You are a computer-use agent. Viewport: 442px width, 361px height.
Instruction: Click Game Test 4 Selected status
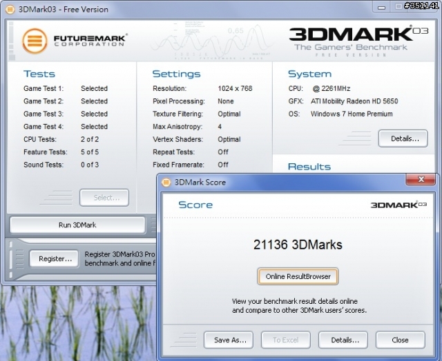click(x=94, y=127)
